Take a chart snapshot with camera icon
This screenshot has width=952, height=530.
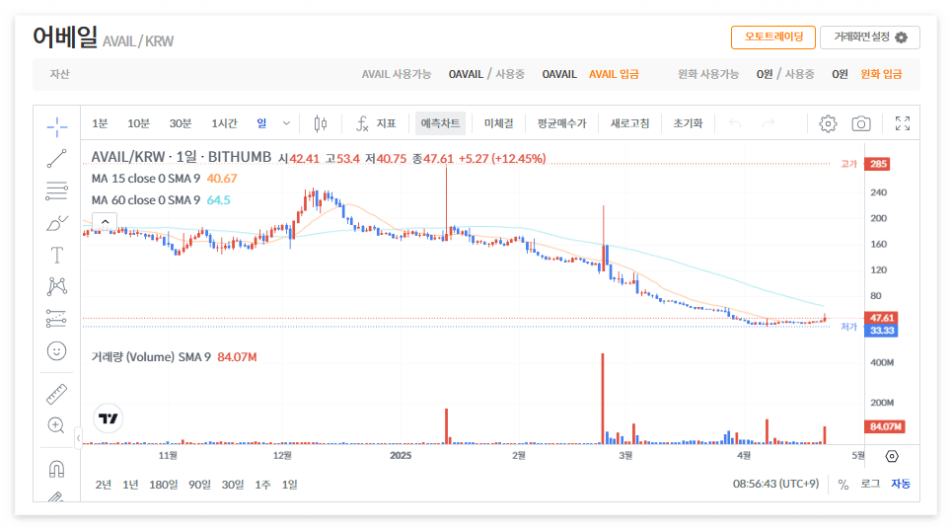(861, 123)
